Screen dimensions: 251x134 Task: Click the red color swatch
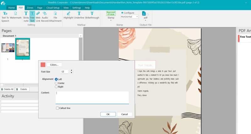[x=43, y=65]
